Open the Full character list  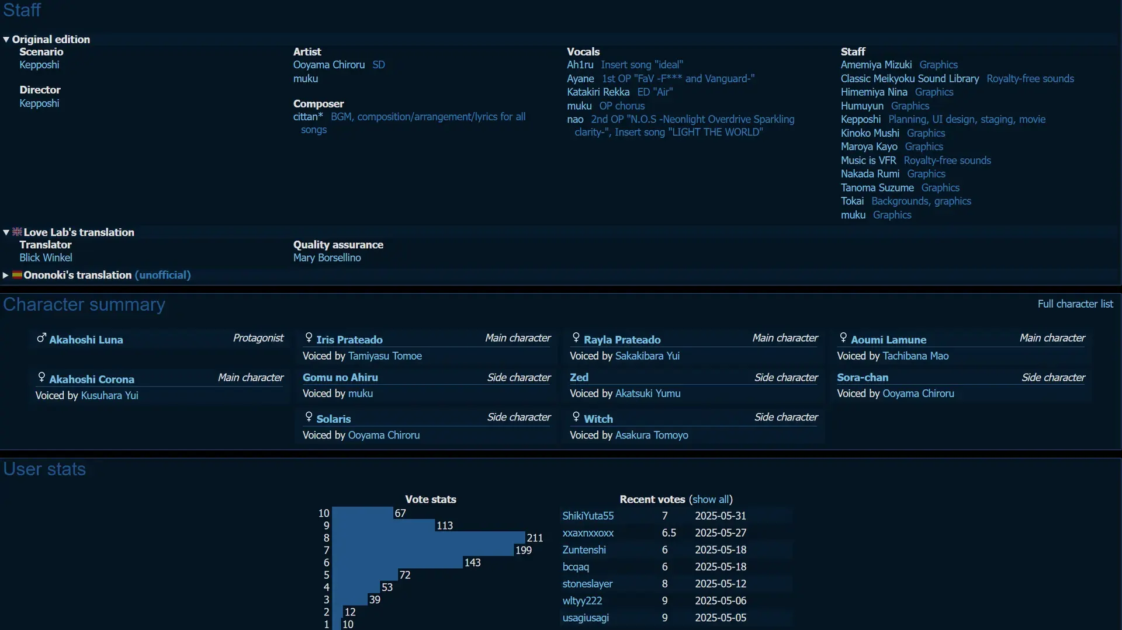click(x=1075, y=304)
